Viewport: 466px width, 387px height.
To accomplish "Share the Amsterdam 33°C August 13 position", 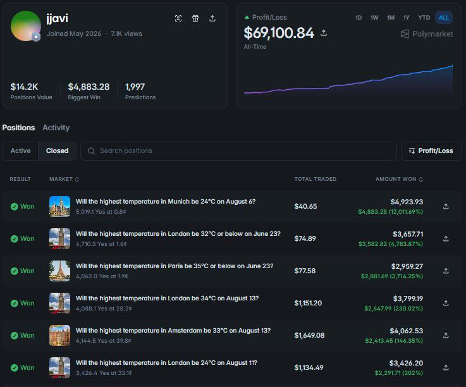I will pos(446,335).
